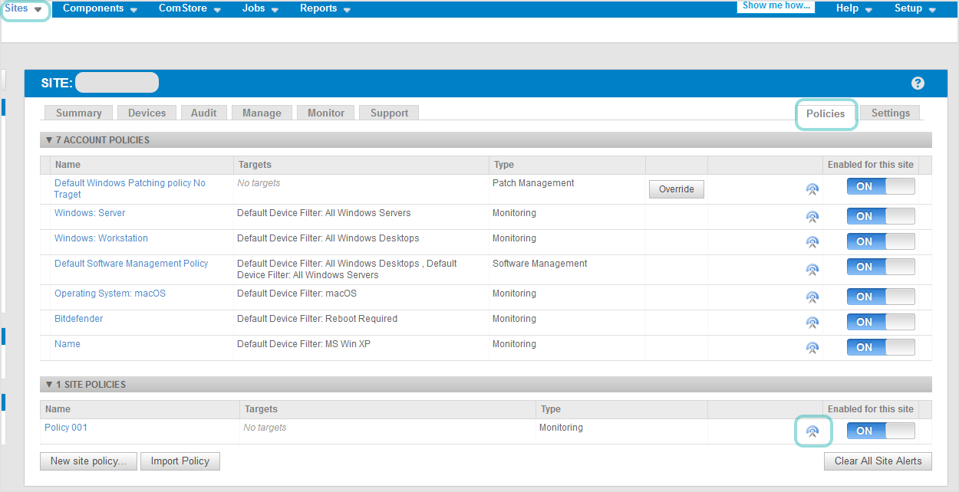Click the New site policy button
959x492 pixels.
pyautogui.click(x=88, y=461)
